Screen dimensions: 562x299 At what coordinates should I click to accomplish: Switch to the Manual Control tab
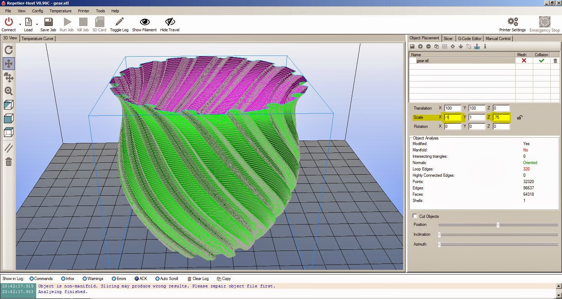click(498, 39)
